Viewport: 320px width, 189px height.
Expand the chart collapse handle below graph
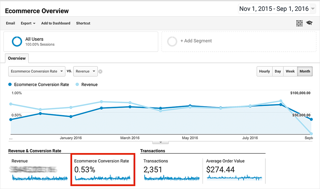point(160,142)
